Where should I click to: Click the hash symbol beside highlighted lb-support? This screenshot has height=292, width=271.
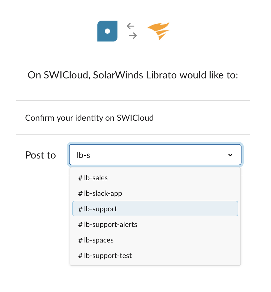[x=80, y=209]
